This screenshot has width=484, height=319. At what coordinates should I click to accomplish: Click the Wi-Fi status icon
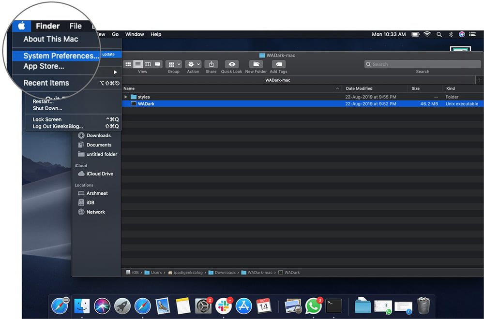[427, 34]
